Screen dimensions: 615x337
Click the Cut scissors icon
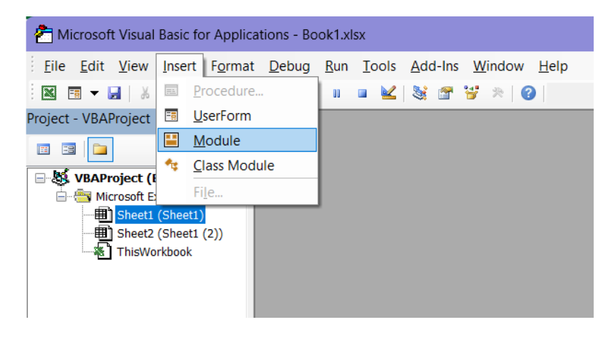pyautogui.click(x=145, y=93)
